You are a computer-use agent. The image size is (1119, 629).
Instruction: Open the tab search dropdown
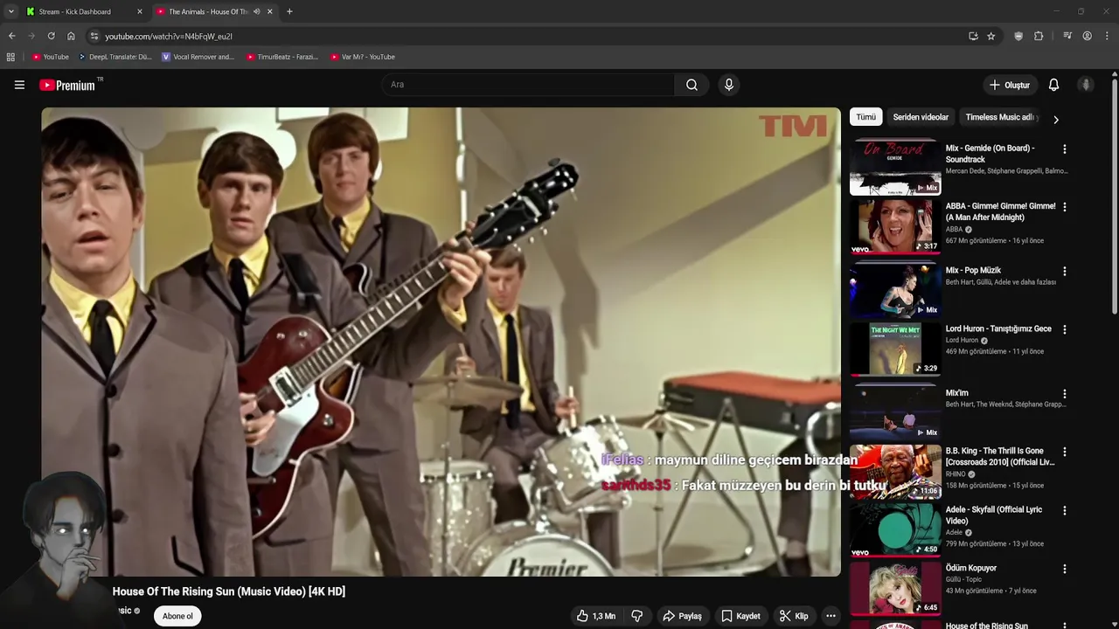point(10,11)
